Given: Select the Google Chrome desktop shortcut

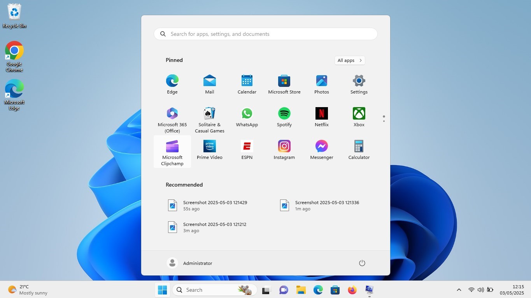Looking at the screenshot, I should point(14,56).
